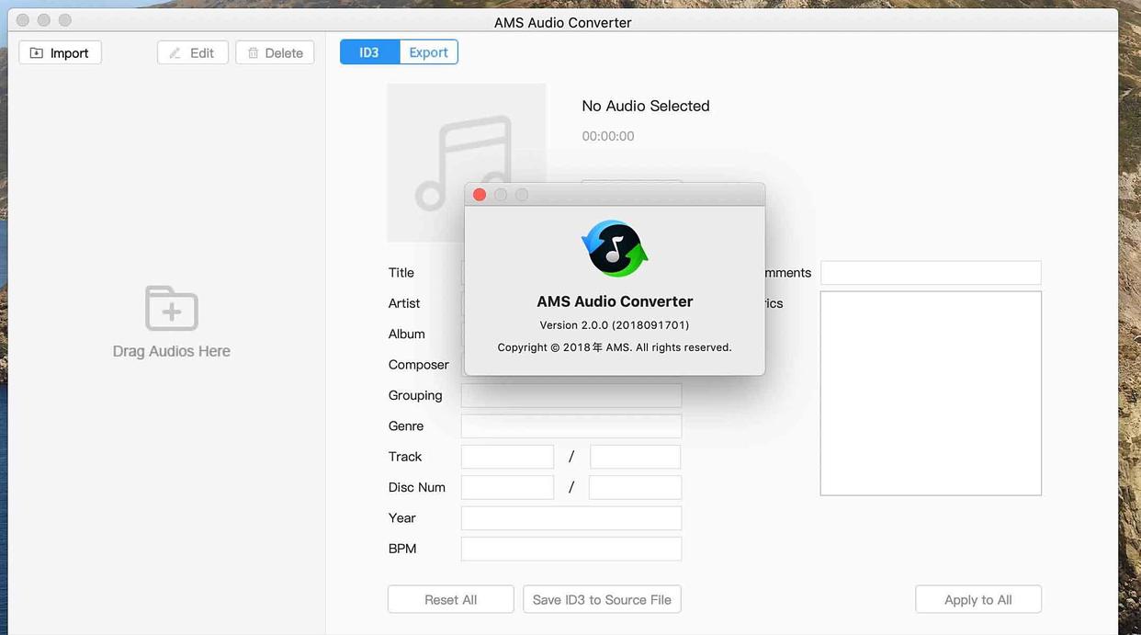1141x635 pixels.
Task: Click the main window's close button
Action: tap(23, 20)
